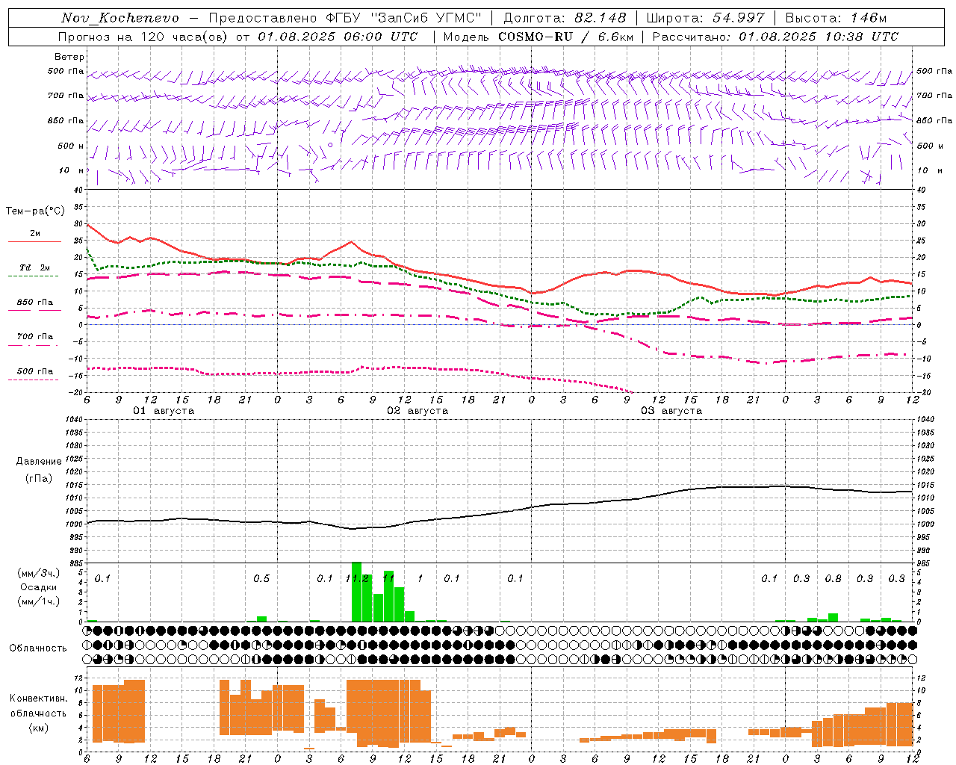Viewport: 956px width, 765px height.
Task: Click the 'Осадки' precipitation panel label
Action: click(38, 587)
